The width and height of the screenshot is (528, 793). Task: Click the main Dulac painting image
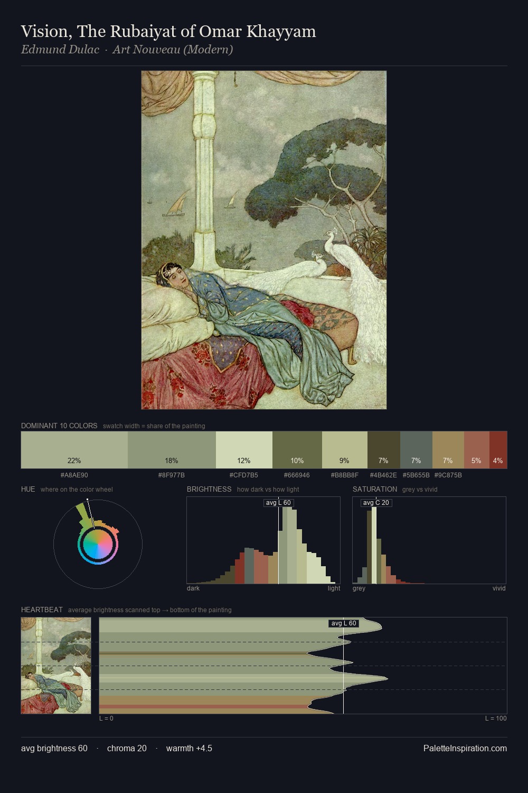pyautogui.click(x=264, y=240)
